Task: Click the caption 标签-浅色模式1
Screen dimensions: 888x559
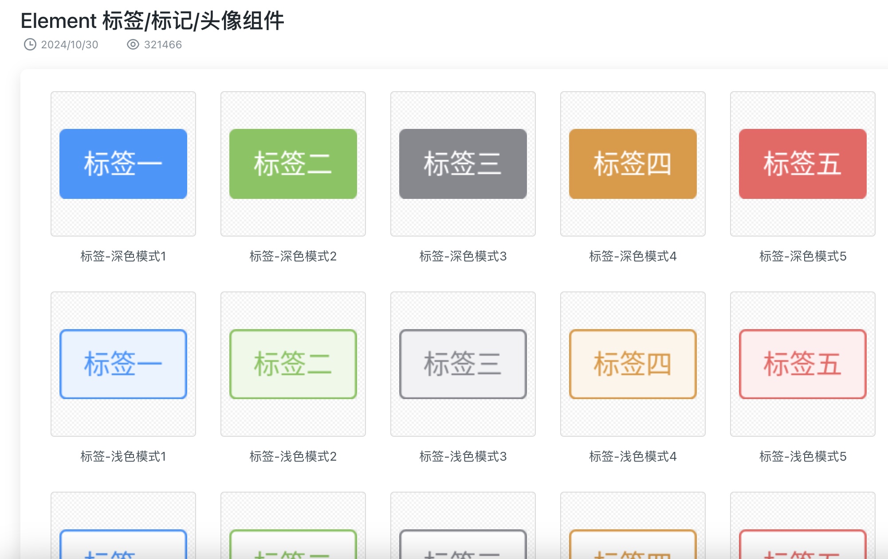Action: [123, 456]
